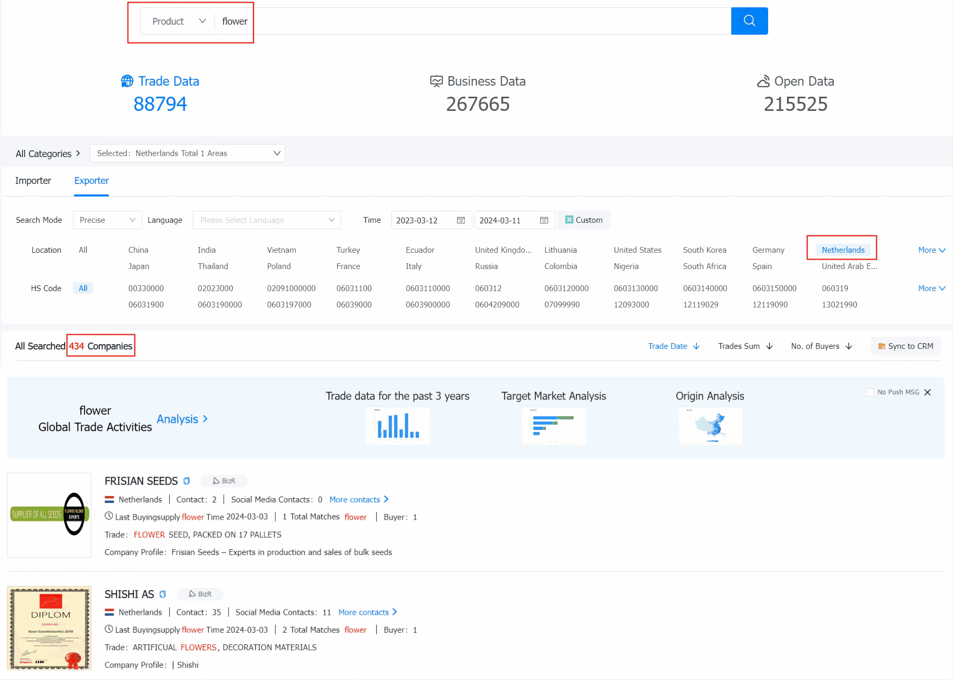The width and height of the screenshot is (953, 680).
Task: Open the end date 2024-03-11 calendar icon
Action: 544,220
